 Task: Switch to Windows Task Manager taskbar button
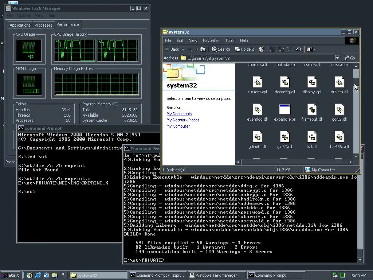click(x=217, y=275)
